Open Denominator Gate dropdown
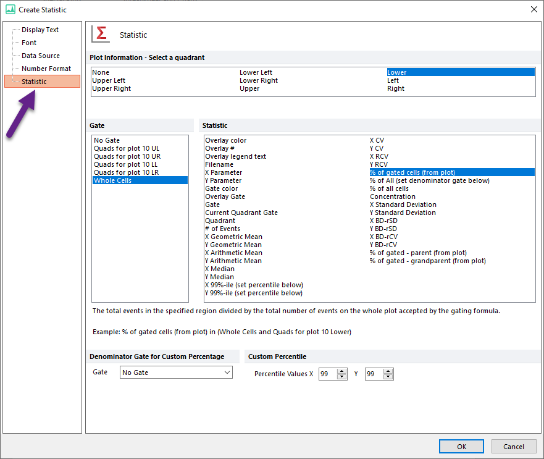The image size is (544, 459). point(176,372)
